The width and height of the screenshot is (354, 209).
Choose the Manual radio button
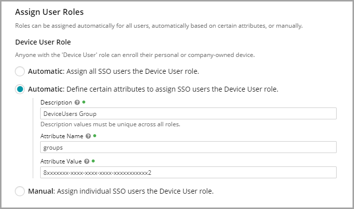tap(20, 191)
